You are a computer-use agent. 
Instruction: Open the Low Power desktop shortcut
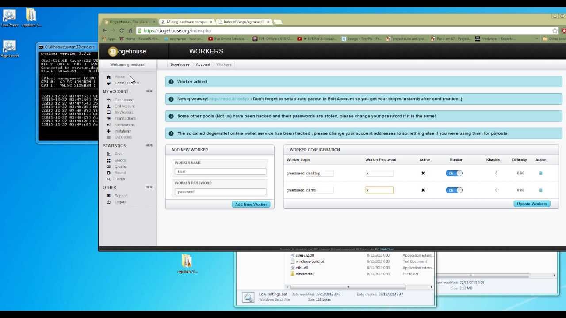[9, 18]
